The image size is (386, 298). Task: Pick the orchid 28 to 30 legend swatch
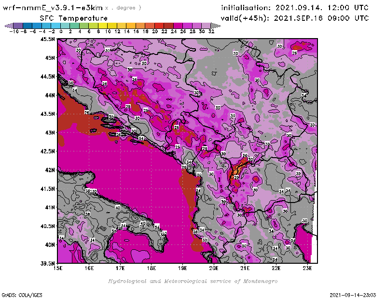click(197, 26)
